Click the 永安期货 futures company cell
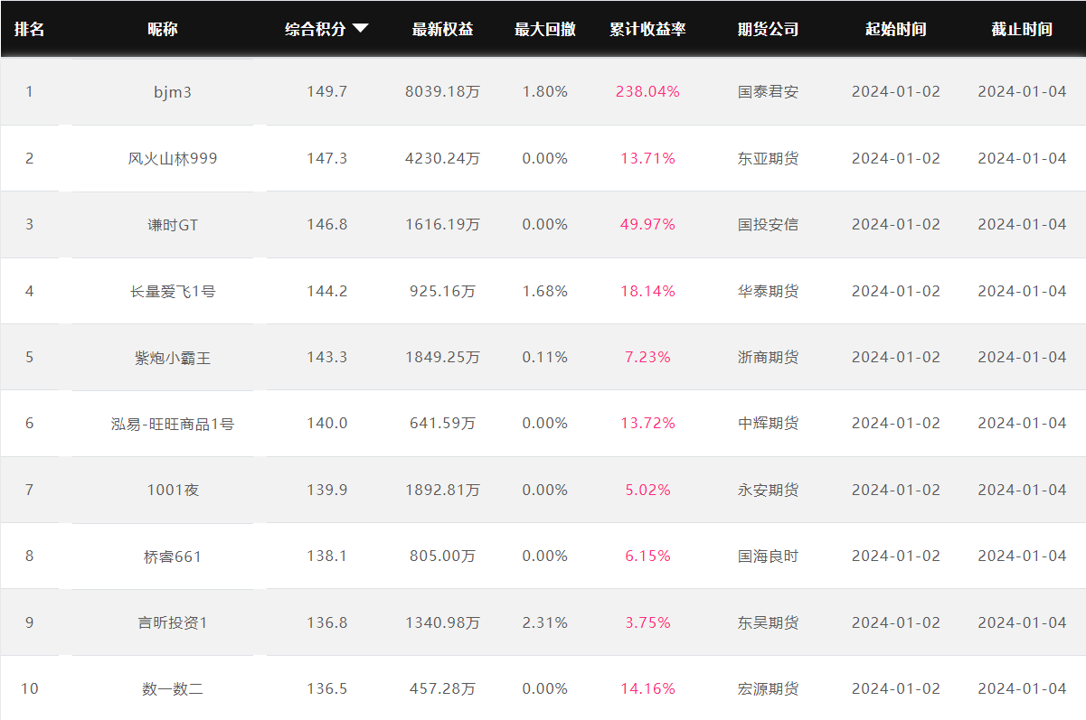This screenshot has width=1086, height=720. pyautogui.click(x=769, y=490)
